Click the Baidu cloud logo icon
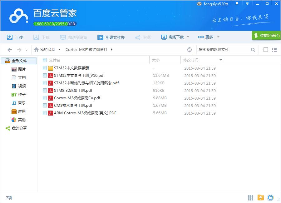The image size is (281, 203). coord(19,16)
